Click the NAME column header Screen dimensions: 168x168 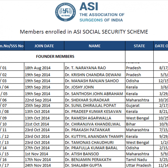click(x=94, y=46)
